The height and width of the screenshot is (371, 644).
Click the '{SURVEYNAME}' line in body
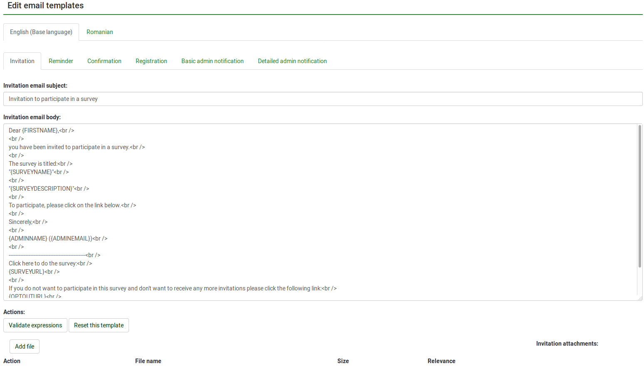(x=39, y=172)
